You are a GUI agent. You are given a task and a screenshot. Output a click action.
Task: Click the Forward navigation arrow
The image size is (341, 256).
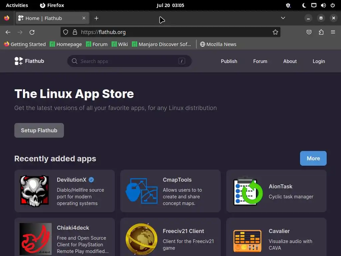tap(20, 32)
